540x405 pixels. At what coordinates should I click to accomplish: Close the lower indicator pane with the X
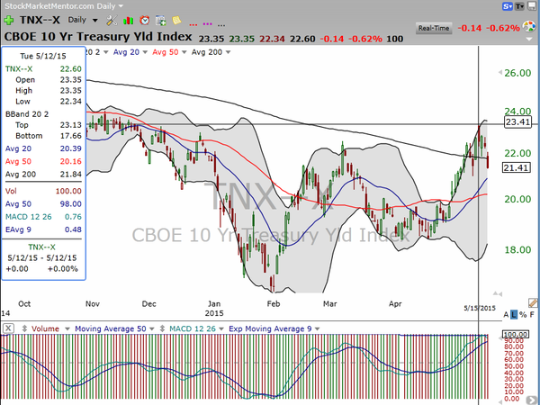pyautogui.click(x=8, y=328)
